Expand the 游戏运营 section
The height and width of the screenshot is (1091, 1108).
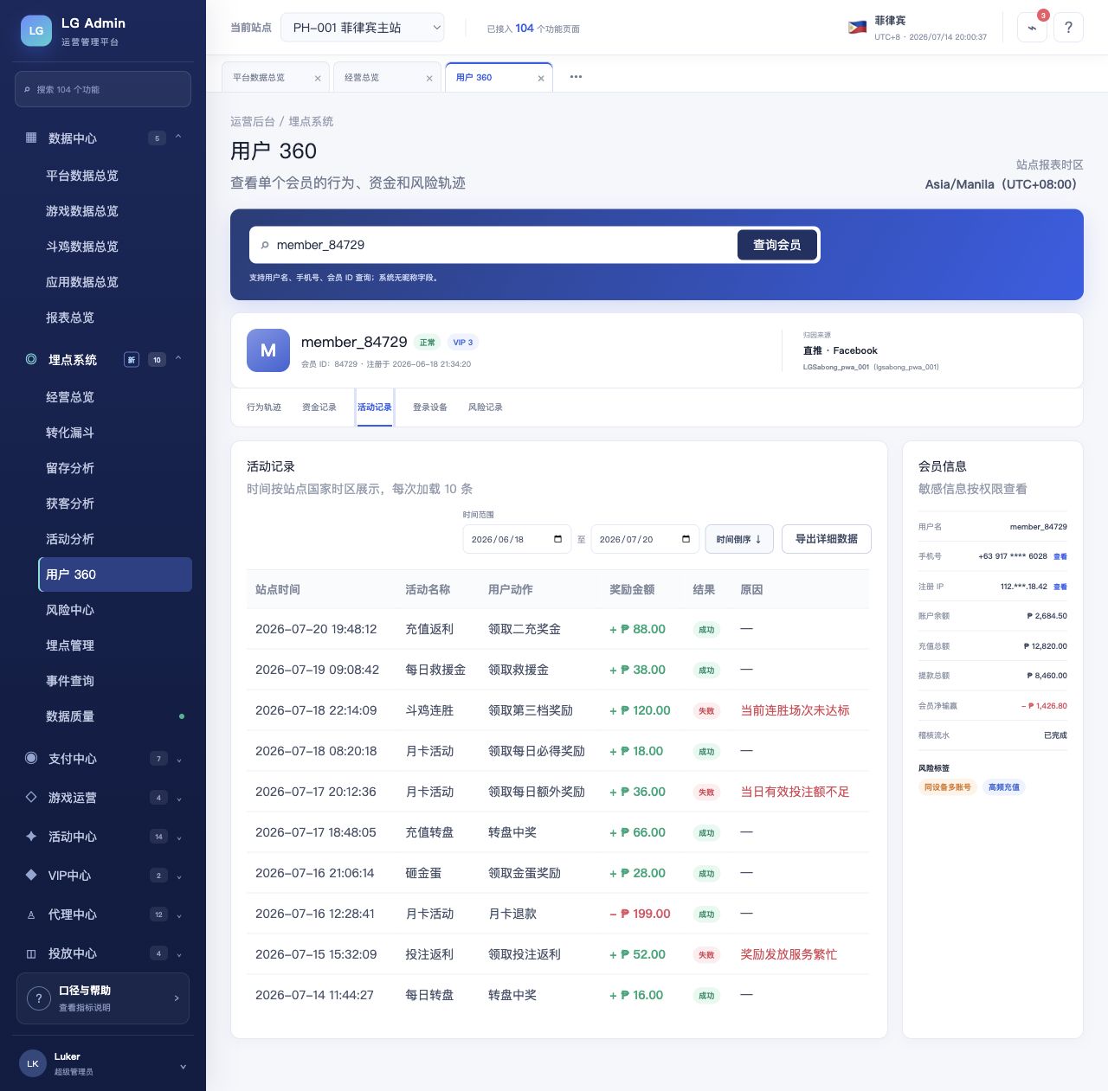click(179, 799)
